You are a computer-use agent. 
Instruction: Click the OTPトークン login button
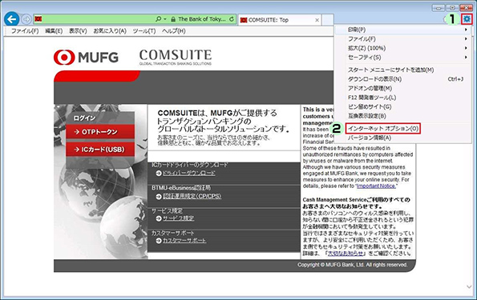pos(100,132)
